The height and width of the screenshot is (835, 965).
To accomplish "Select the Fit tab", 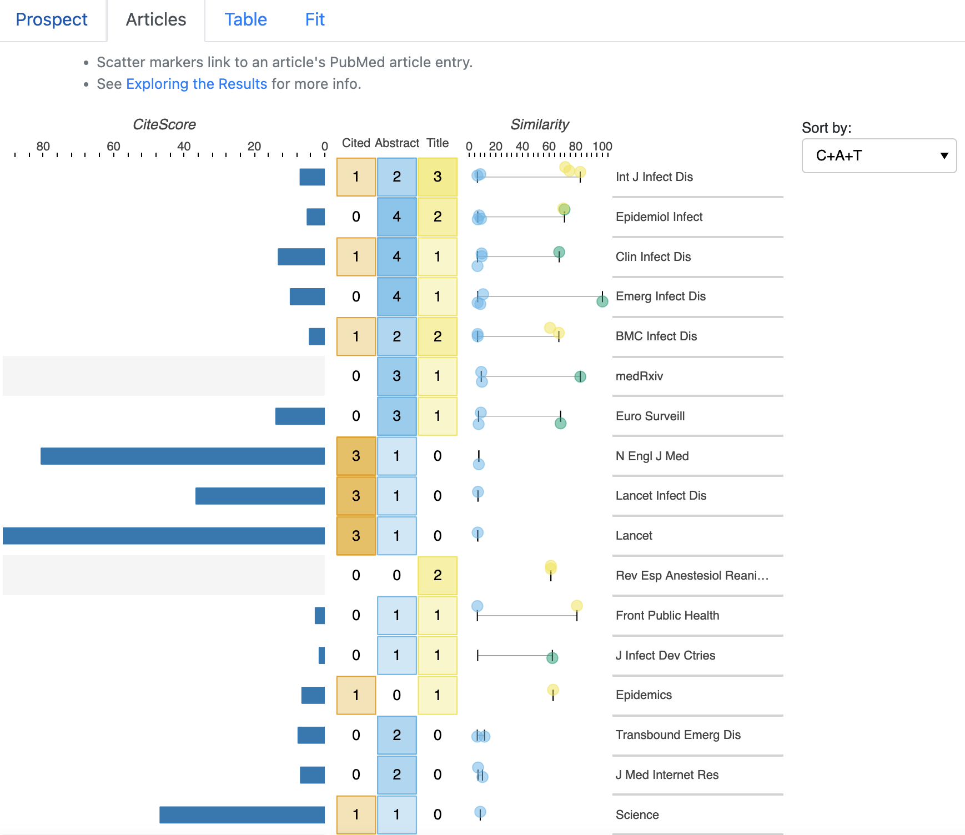I will pos(315,20).
